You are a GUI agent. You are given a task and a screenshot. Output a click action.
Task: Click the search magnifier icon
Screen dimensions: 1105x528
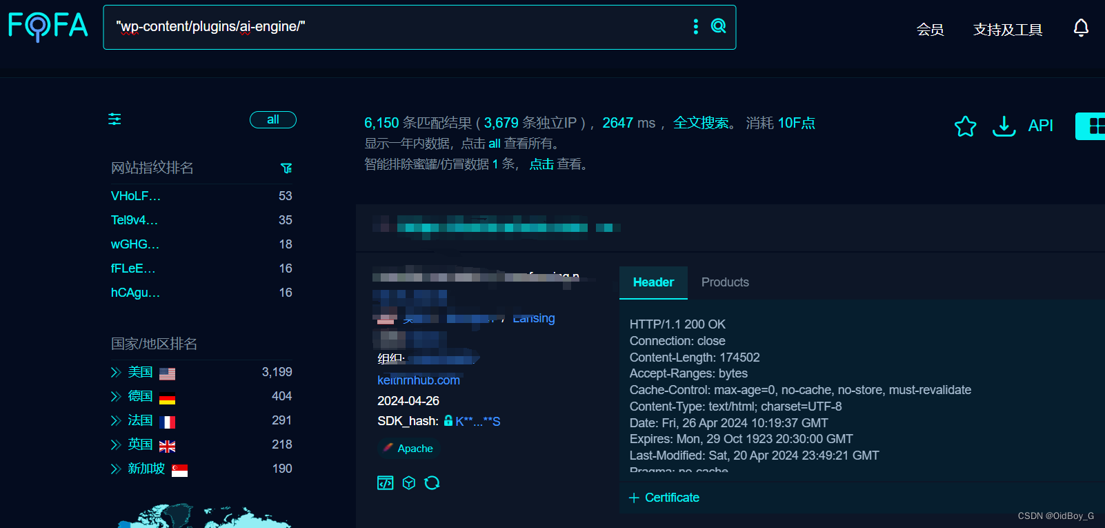point(719,26)
